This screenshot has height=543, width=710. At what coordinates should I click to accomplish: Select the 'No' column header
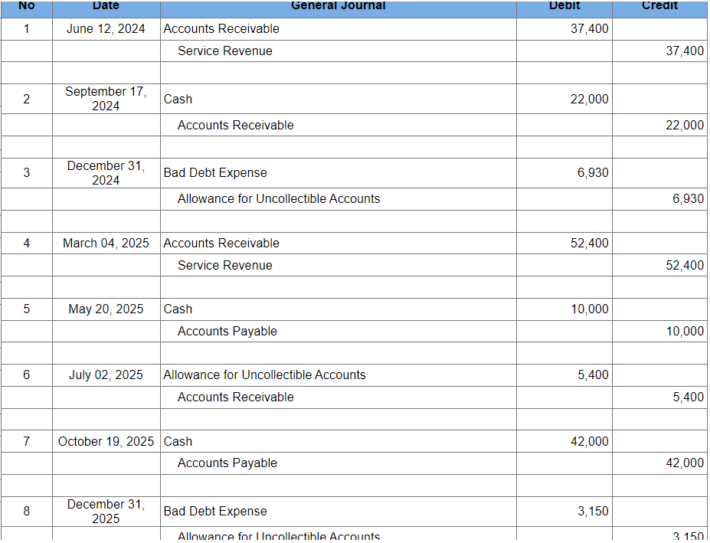[x=26, y=6]
